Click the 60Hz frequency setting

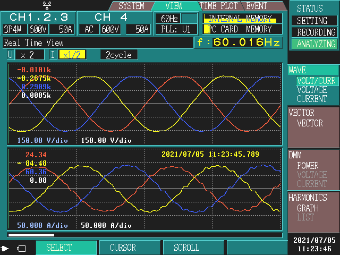[x=169, y=19]
